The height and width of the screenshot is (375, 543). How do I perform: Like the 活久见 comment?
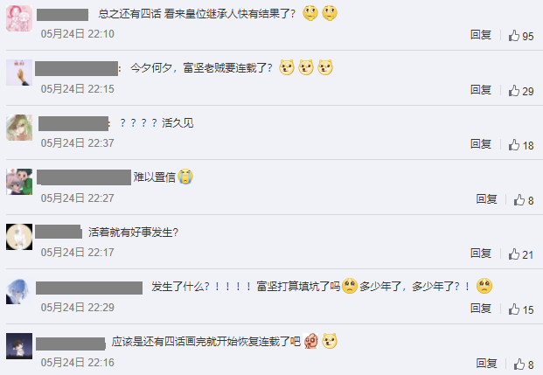(520, 145)
